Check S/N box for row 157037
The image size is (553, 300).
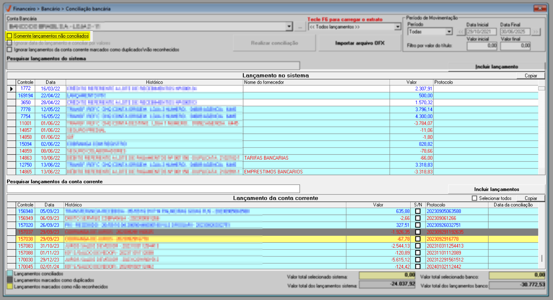(x=418, y=232)
